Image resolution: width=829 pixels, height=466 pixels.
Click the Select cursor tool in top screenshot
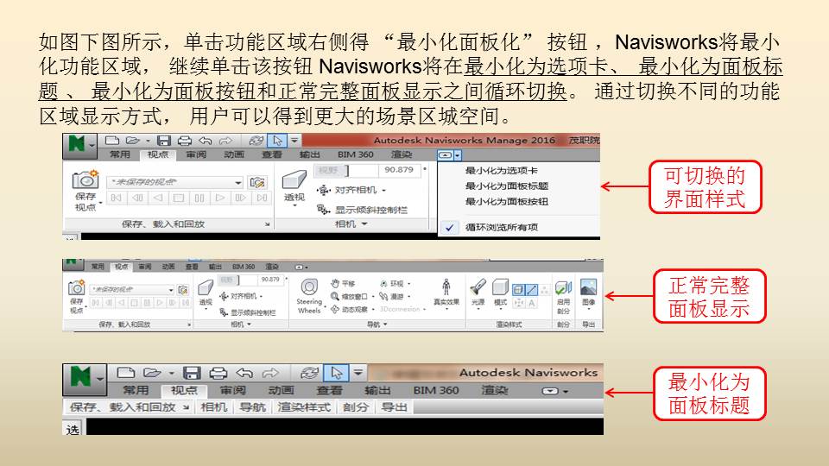click(277, 141)
